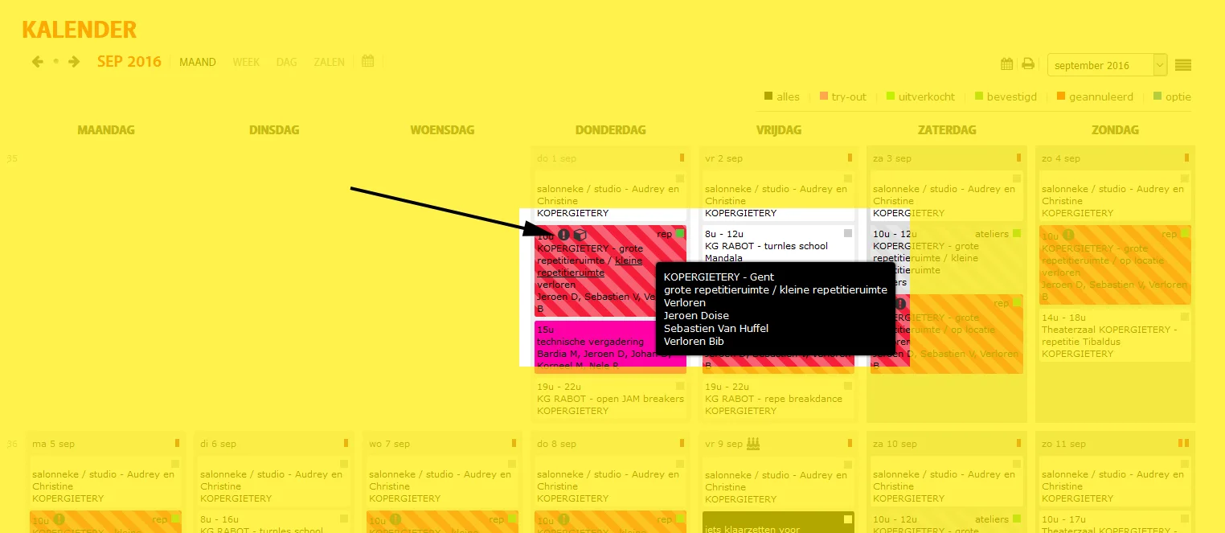Toggle the bevestigd legend filter
This screenshot has height=533, width=1225.
[1006, 96]
